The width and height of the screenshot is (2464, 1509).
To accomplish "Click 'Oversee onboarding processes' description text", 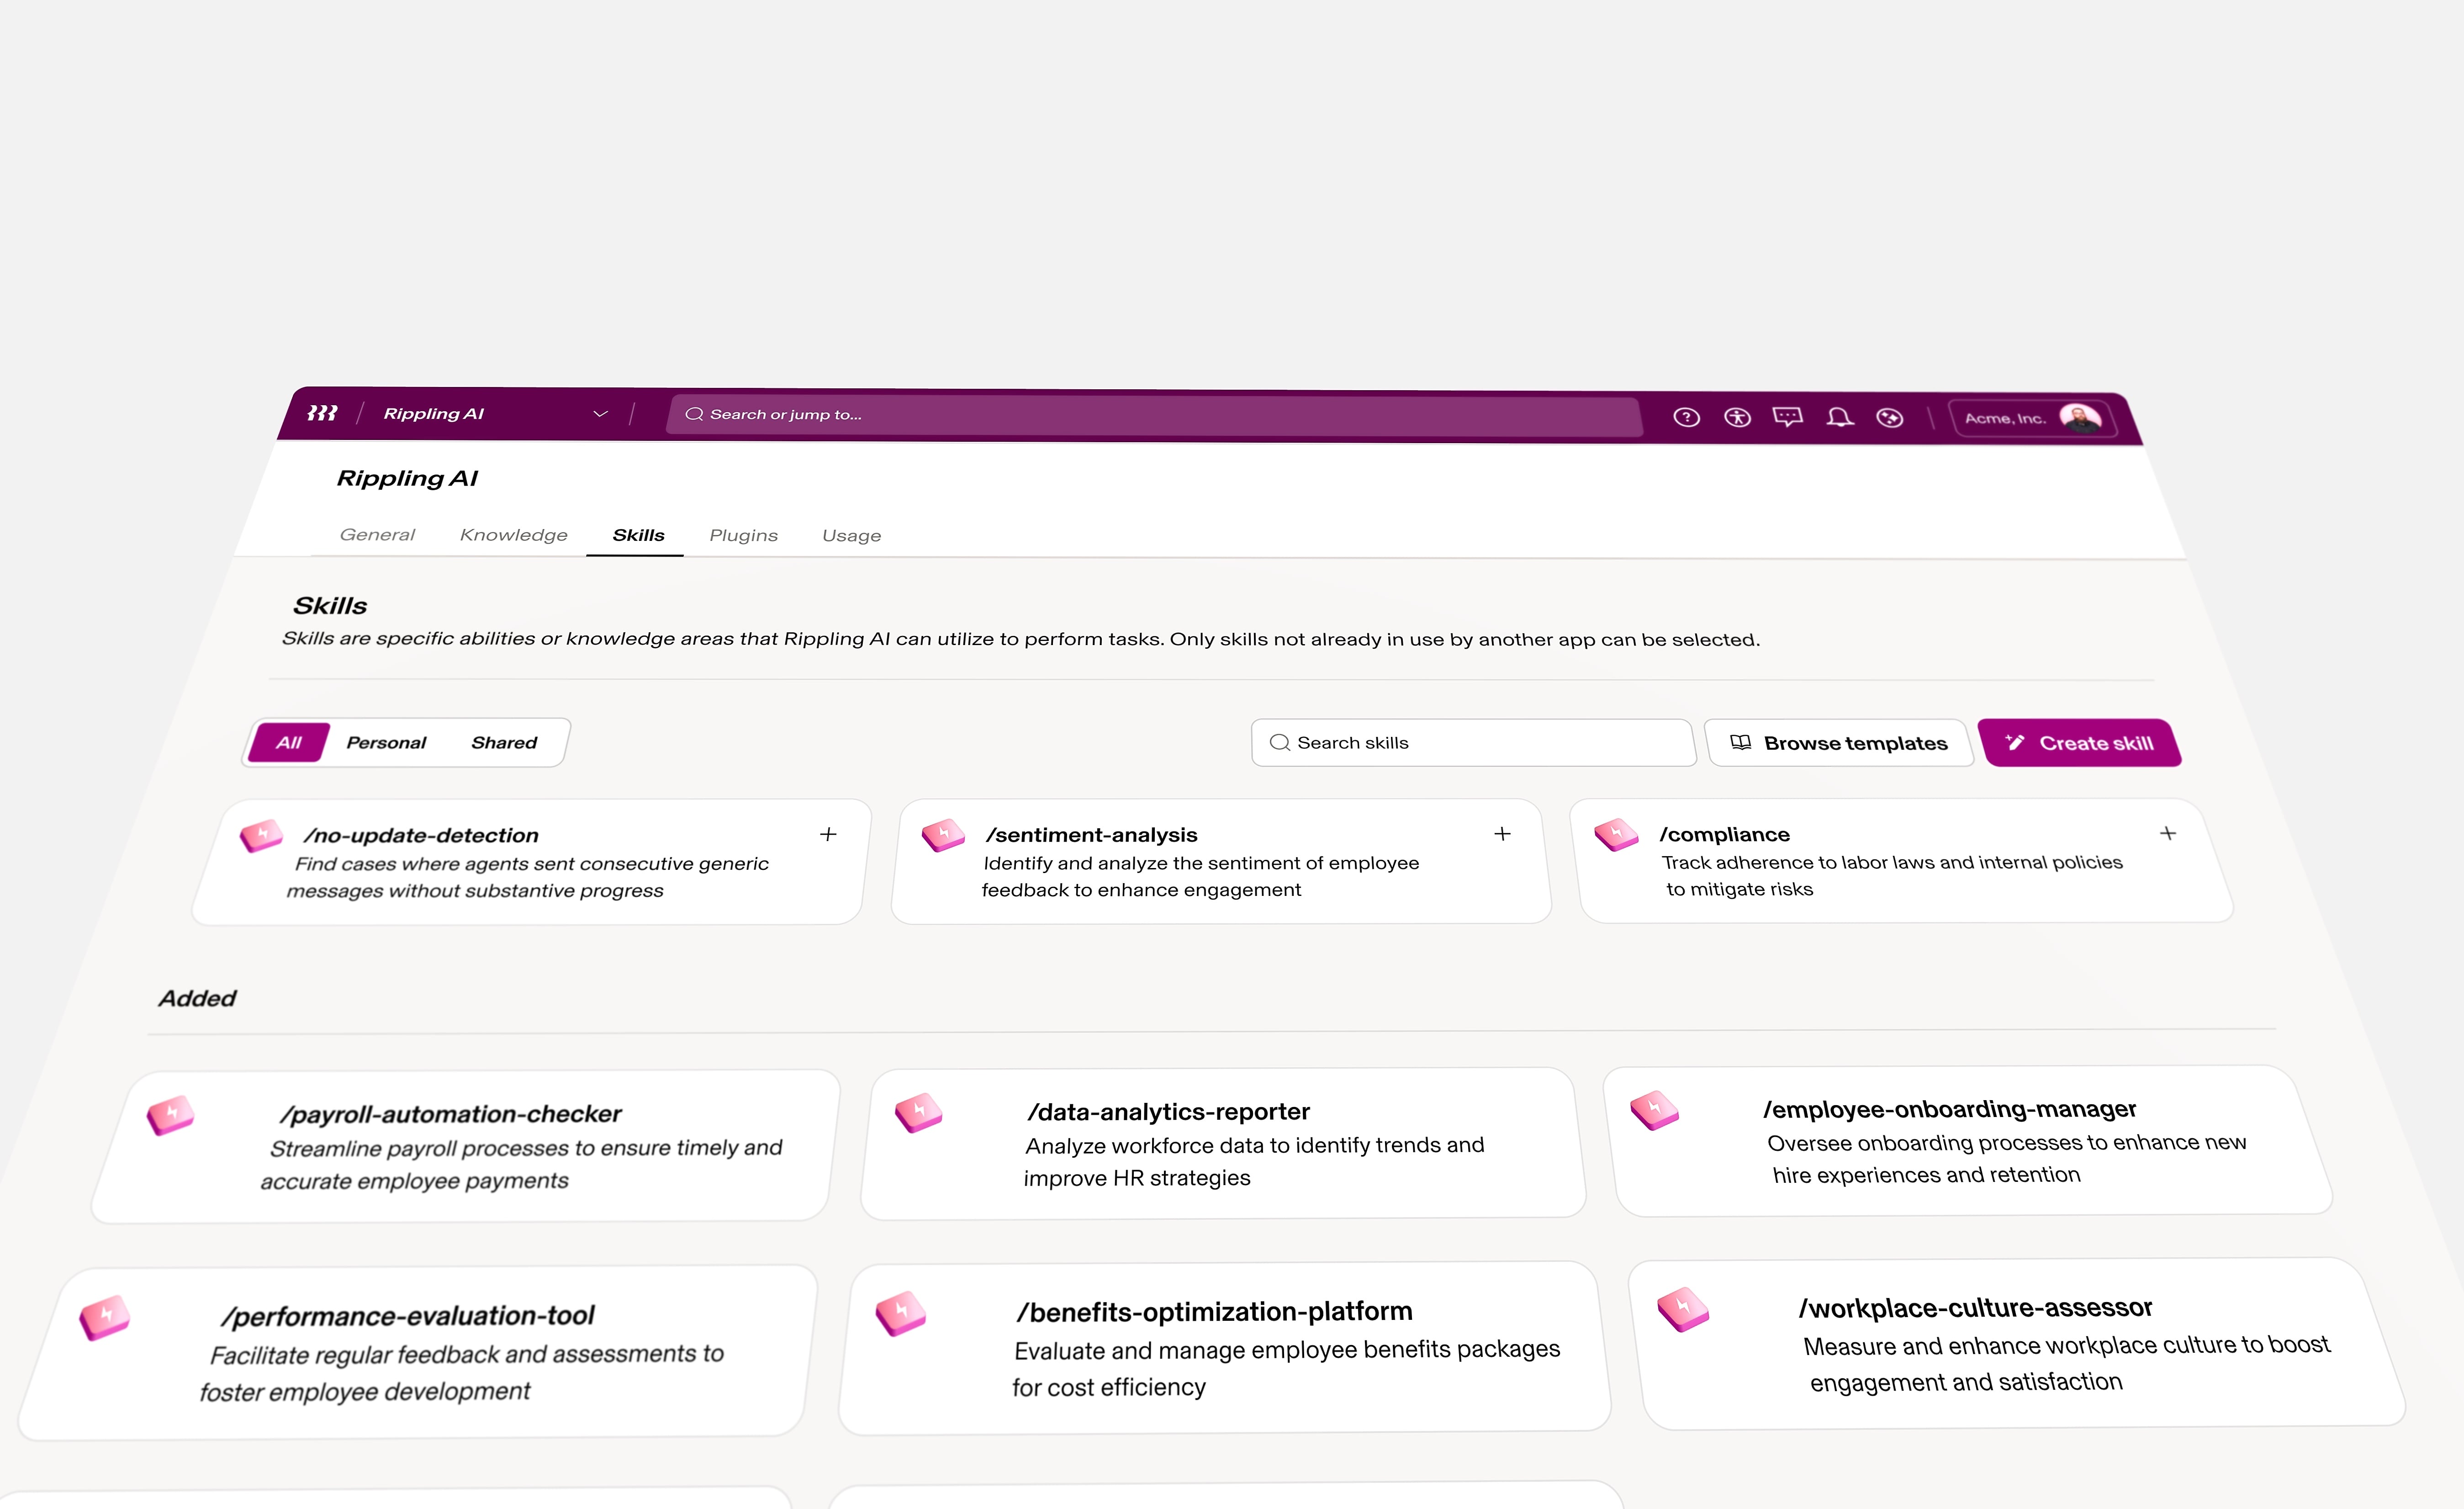I will [x=2007, y=1158].
